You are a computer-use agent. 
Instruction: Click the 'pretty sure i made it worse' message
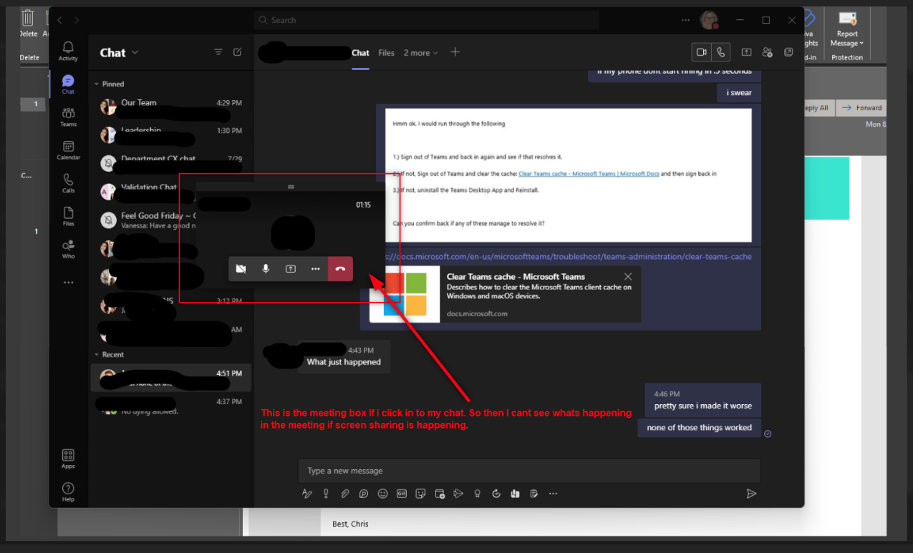703,406
